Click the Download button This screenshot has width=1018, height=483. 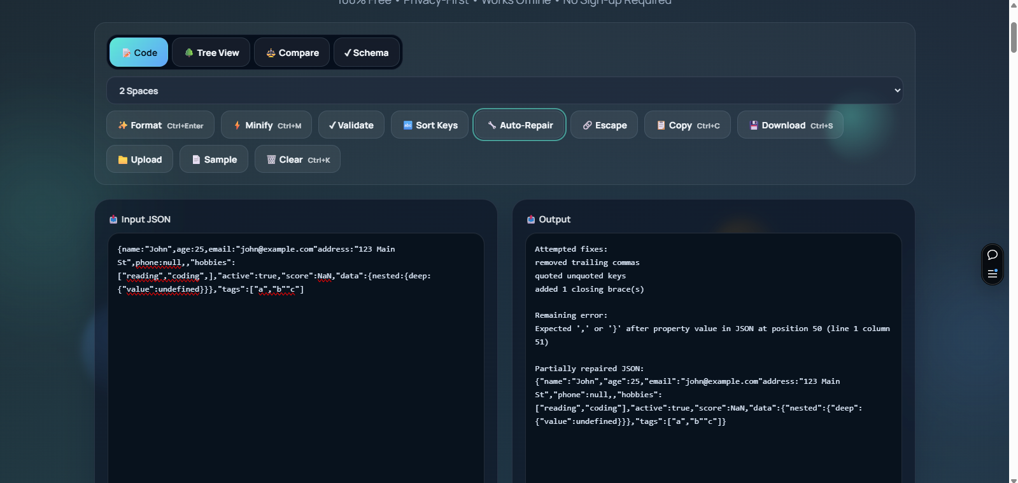pyautogui.click(x=790, y=125)
